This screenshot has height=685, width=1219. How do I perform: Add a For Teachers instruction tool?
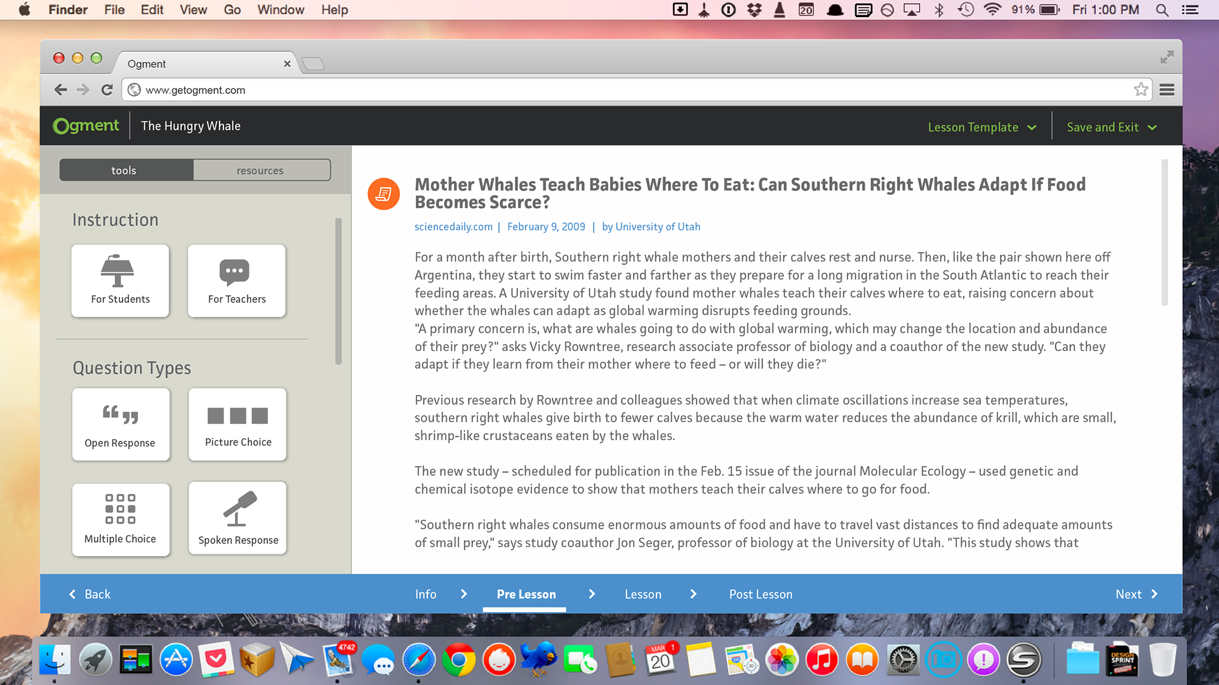pos(237,281)
